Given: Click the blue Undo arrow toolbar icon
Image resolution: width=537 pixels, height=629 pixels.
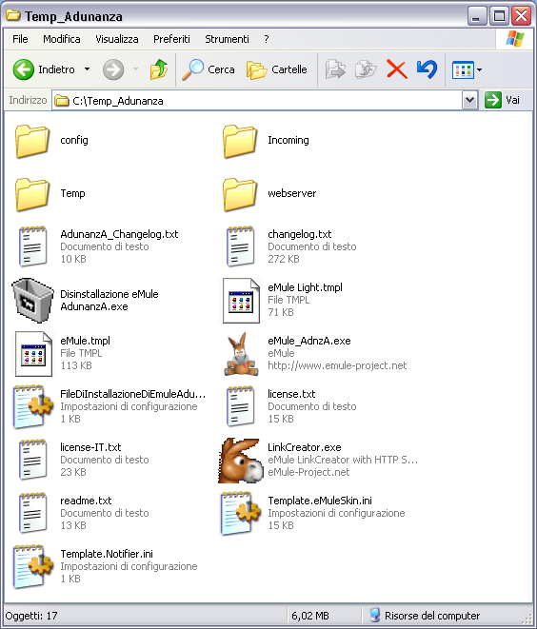Looking at the screenshot, I should pos(427,69).
